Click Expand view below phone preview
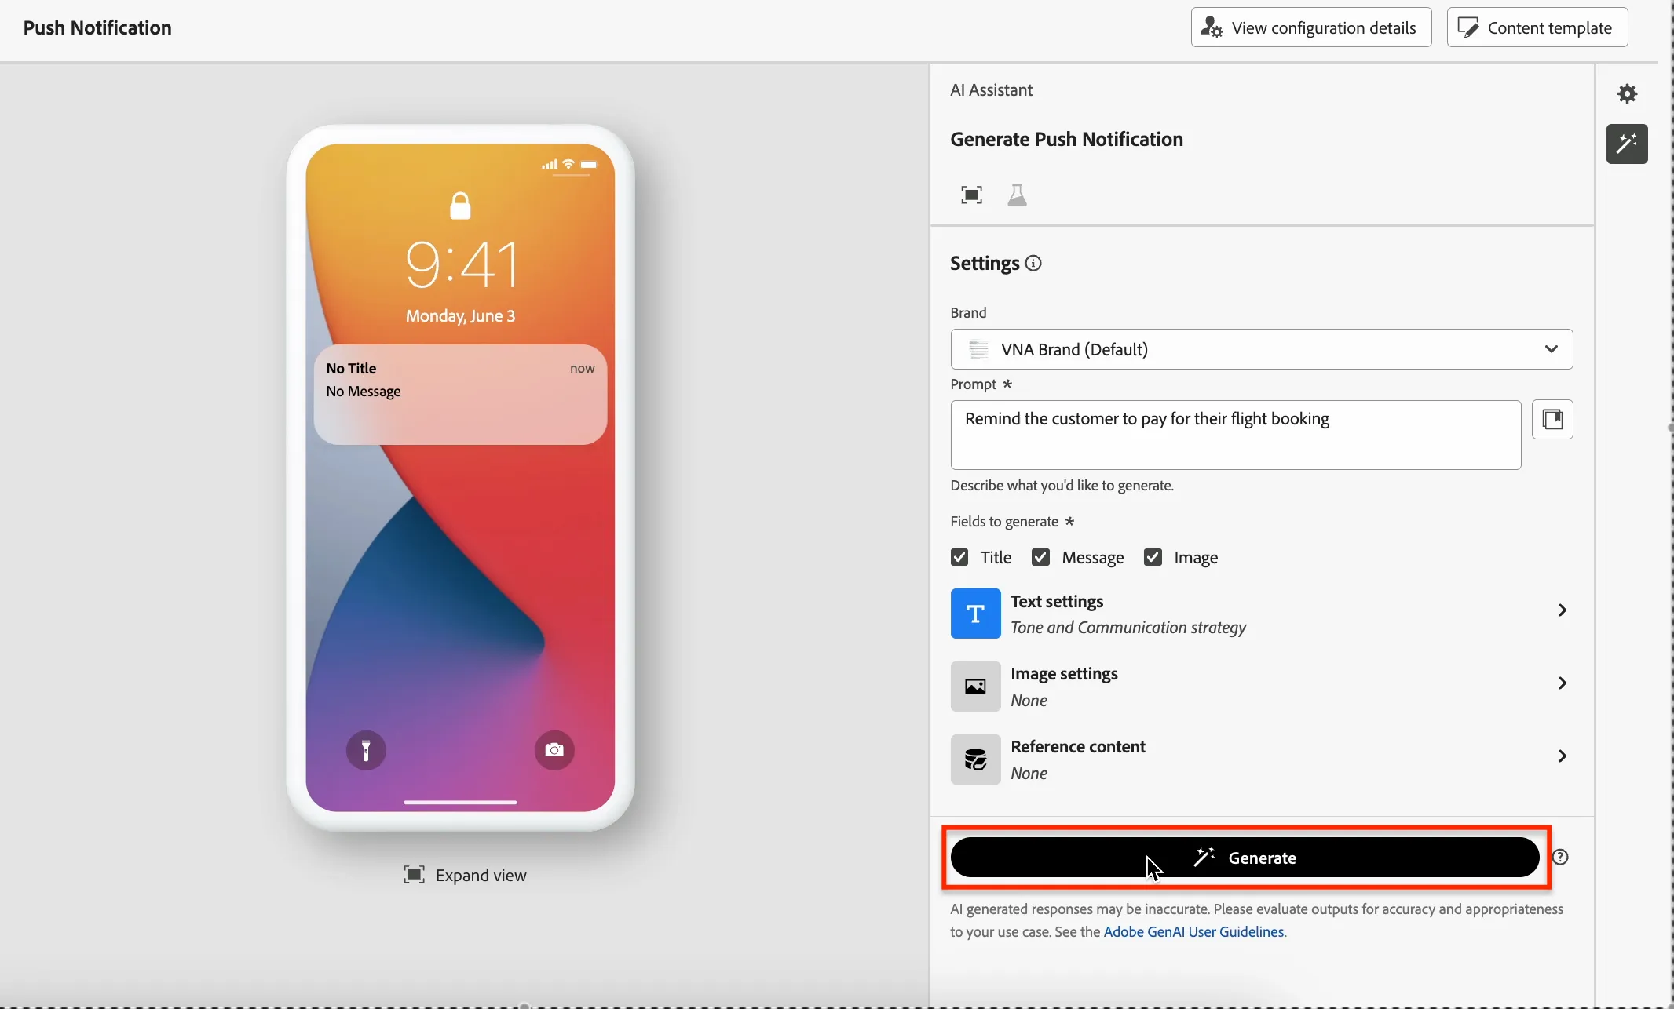The height and width of the screenshot is (1009, 1674). [x=465, y=875]
